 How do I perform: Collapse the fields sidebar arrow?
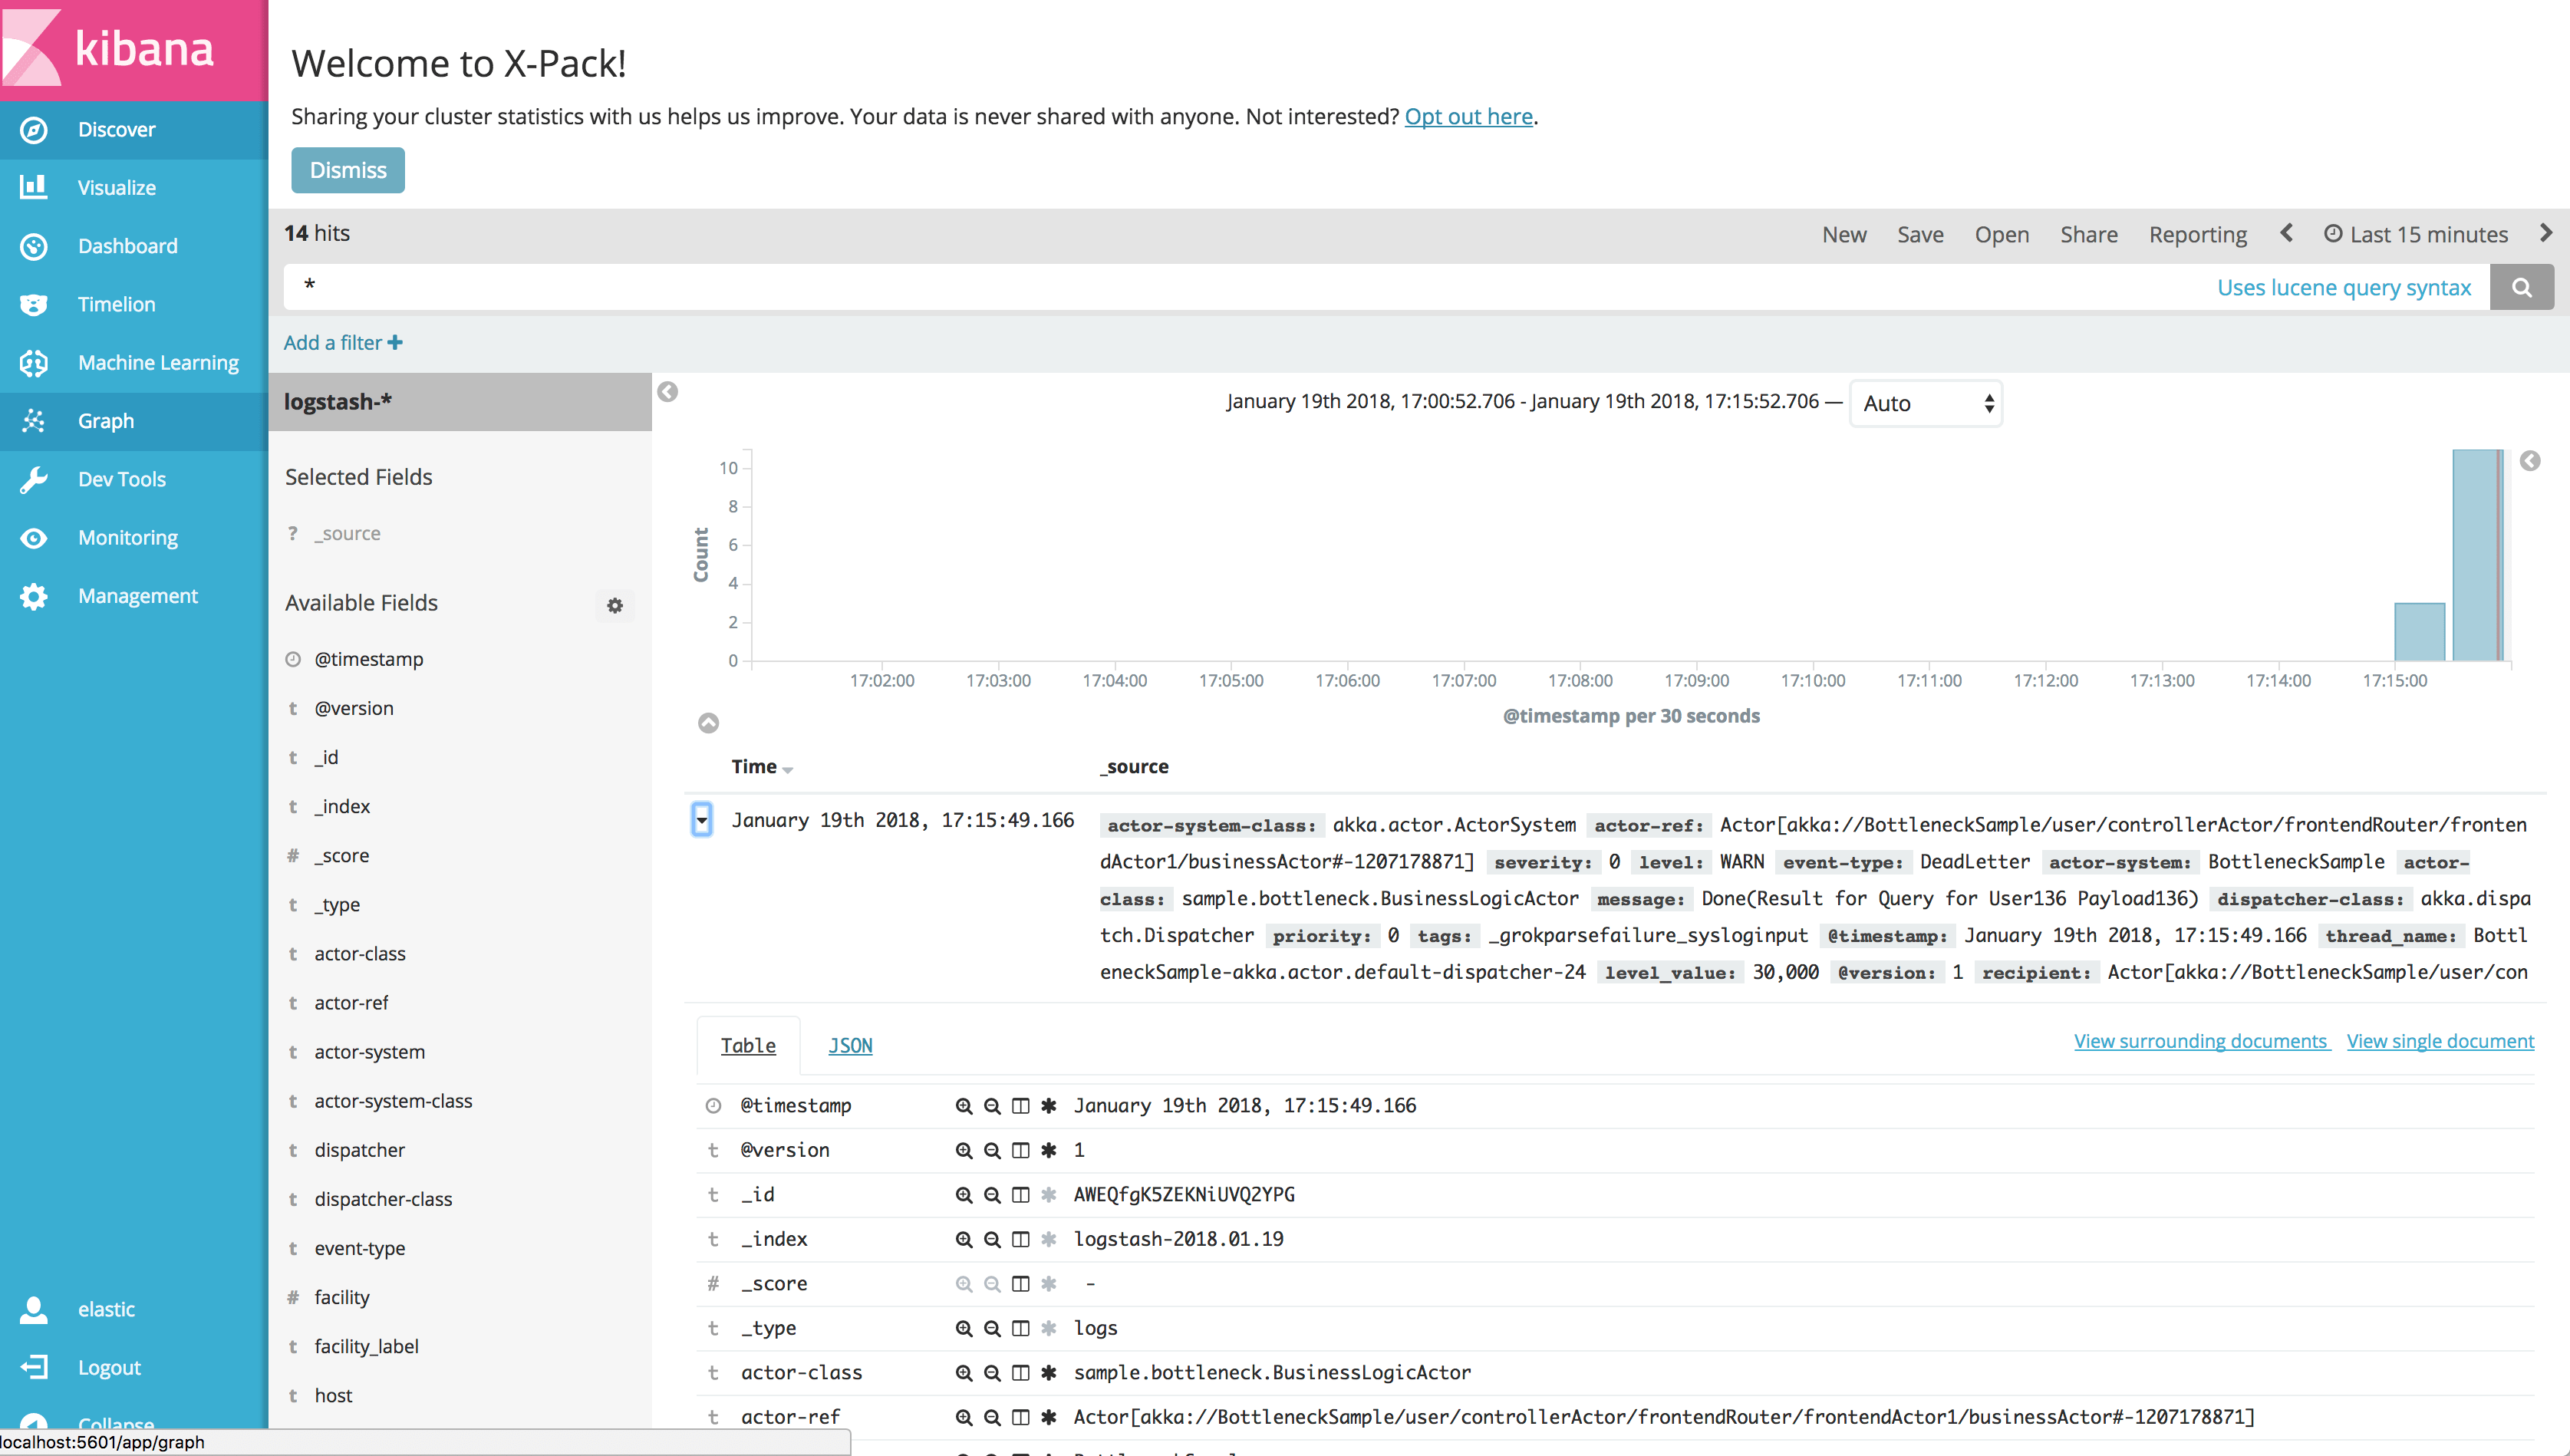pos(668,392)
